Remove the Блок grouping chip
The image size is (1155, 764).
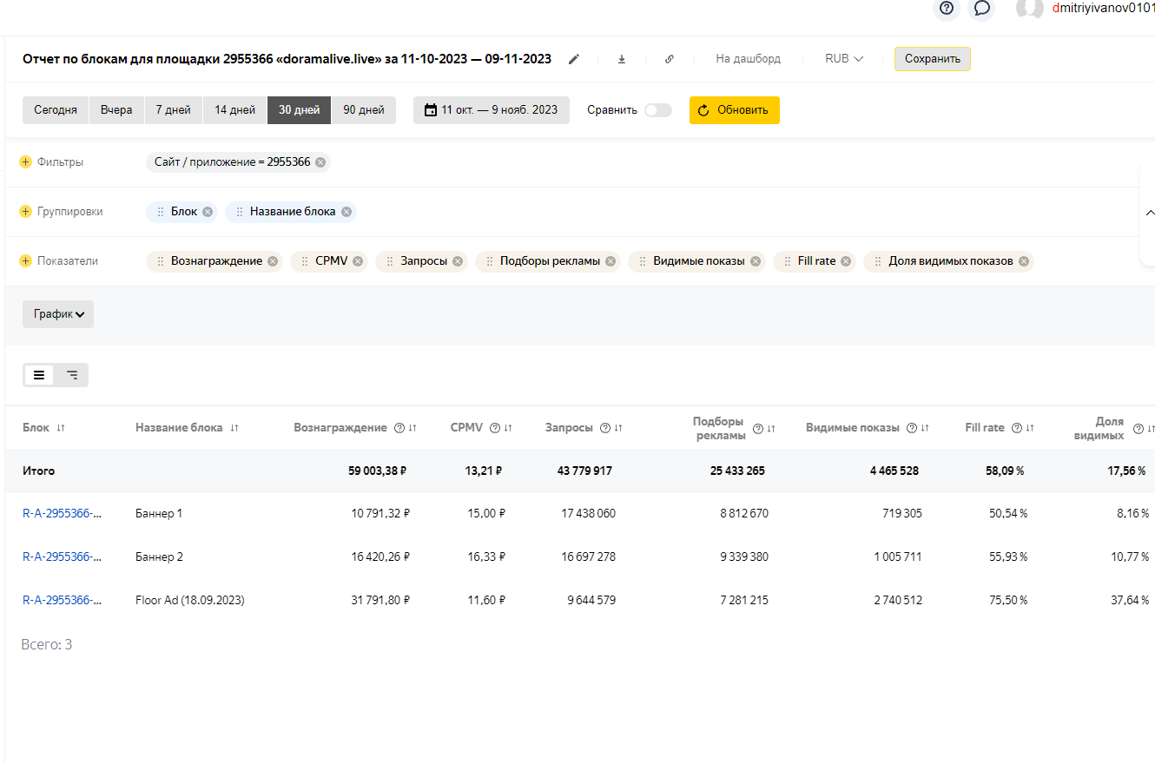pyautogui.click(x=207, y=212)
